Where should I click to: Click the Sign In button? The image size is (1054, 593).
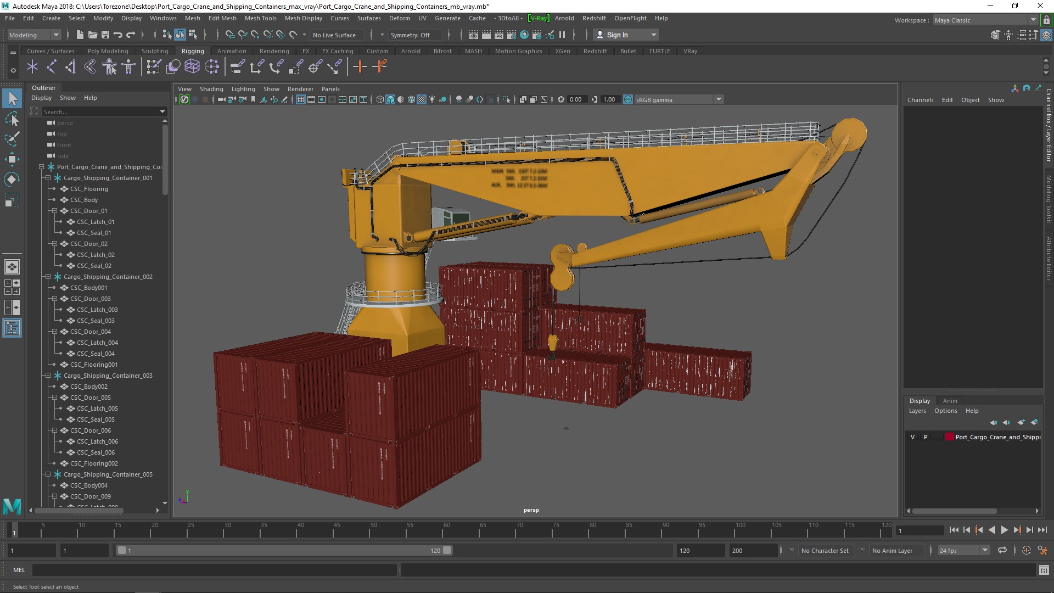click(x=626, y=35)
